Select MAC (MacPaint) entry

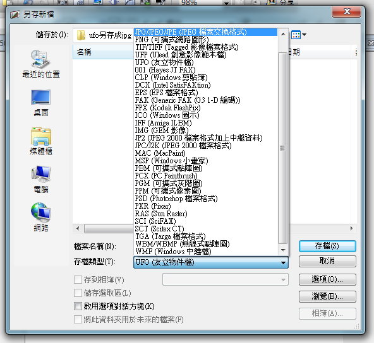pos(205,153)
